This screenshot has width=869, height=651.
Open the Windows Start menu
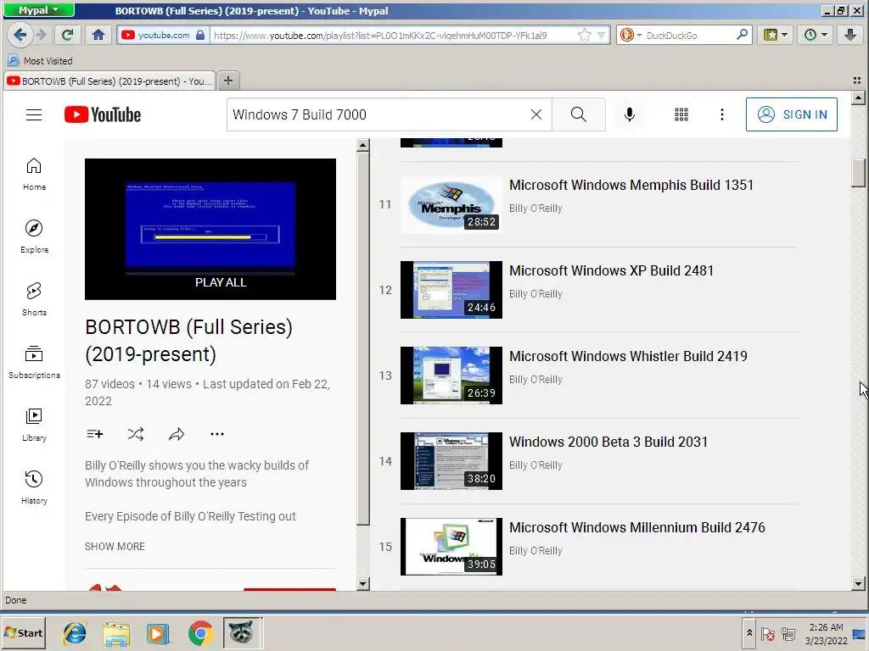(x=23, y=632)
